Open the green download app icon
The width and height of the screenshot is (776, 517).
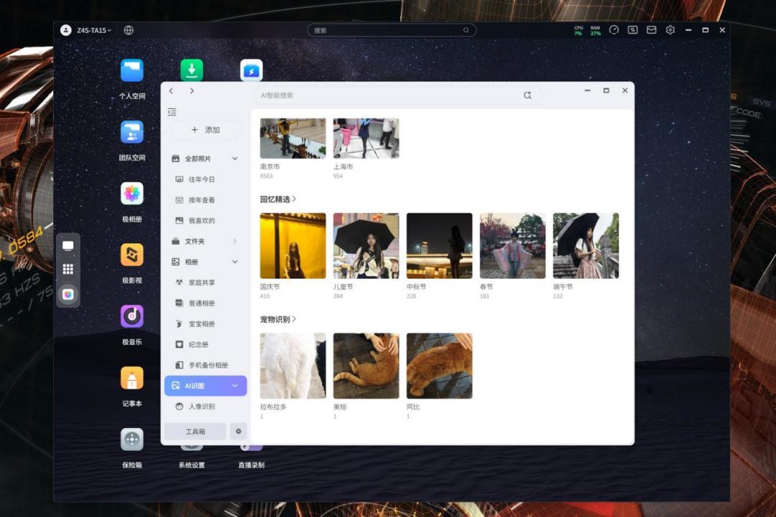click(x=192, y=70)
